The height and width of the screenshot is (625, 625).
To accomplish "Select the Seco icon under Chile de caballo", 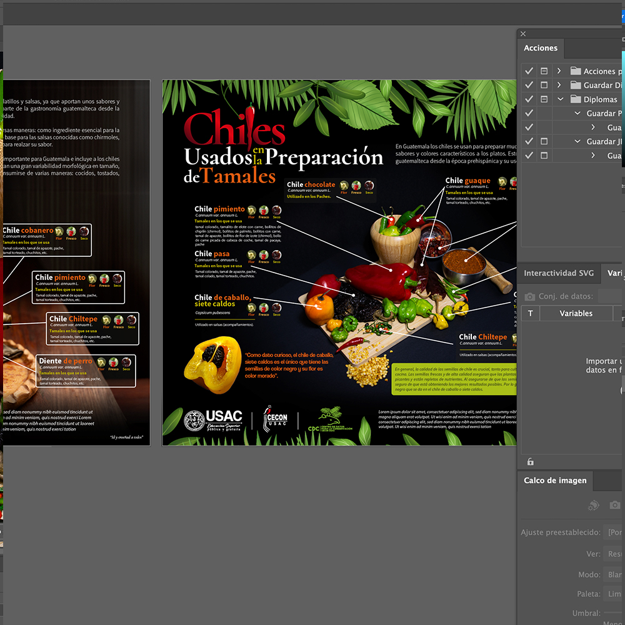I will 277,307.
